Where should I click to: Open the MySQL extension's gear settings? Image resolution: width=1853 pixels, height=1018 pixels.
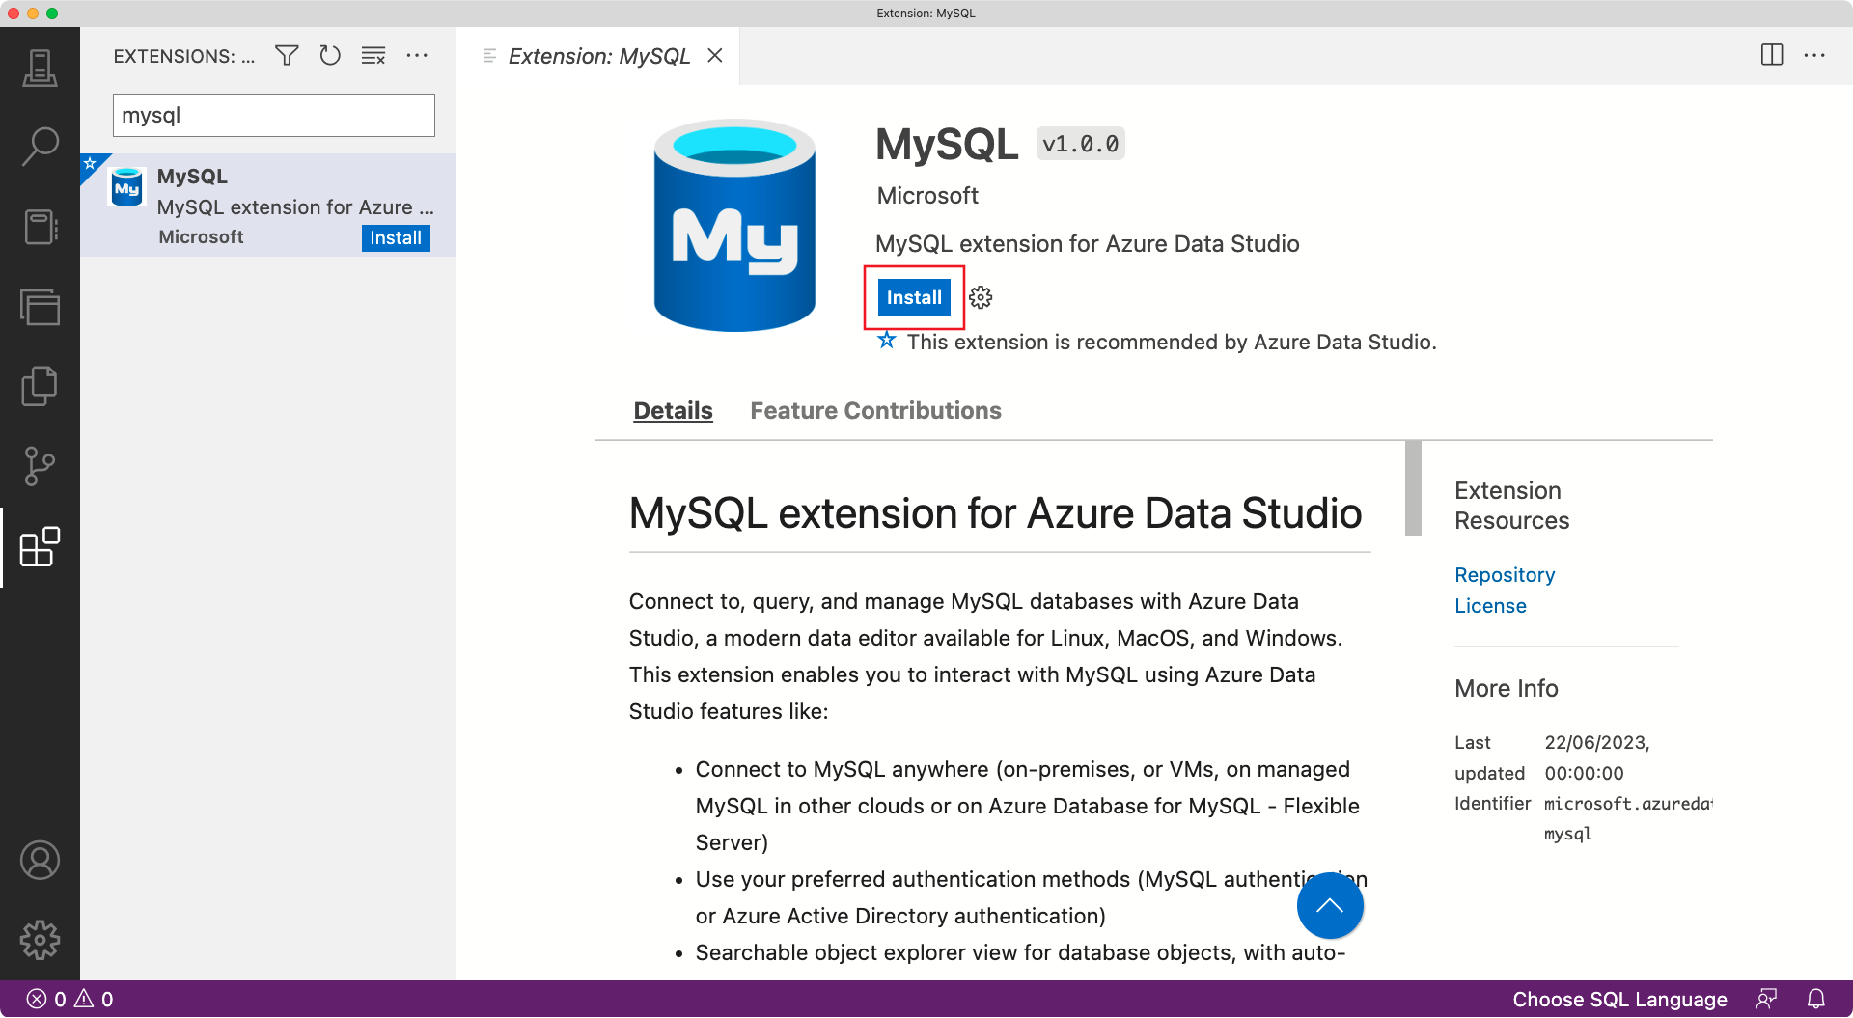click(x=980, y=297)
